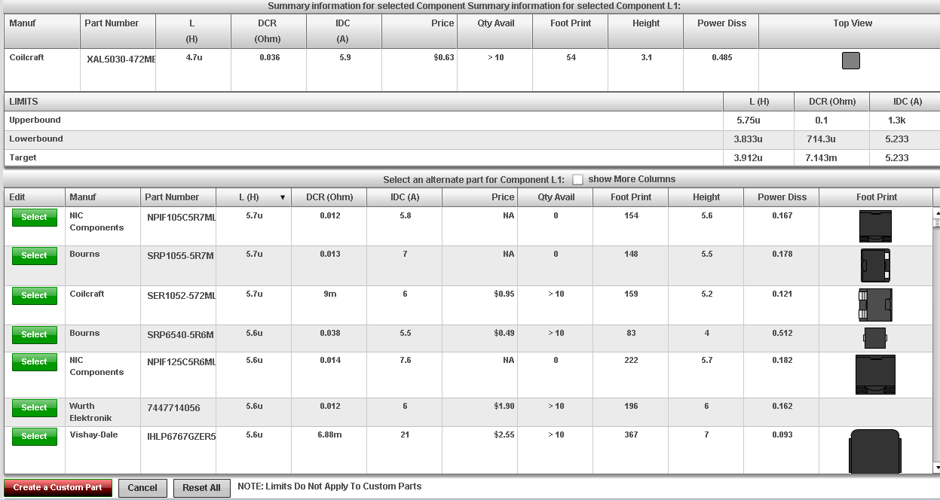Click footprint image of SRP1055-5R7M
Viewport: 940px width, 500px height.
(875, 265)
